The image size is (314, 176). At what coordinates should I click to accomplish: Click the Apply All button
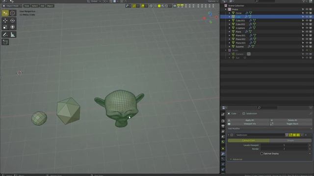click(x=249, y=120)
